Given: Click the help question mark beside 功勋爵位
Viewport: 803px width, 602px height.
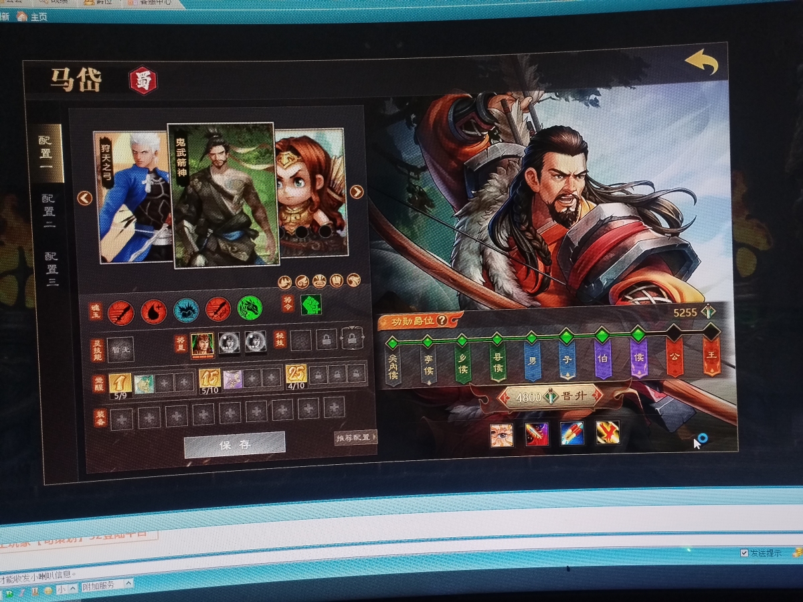Looking at the screenshot, I should coord(442,320).
